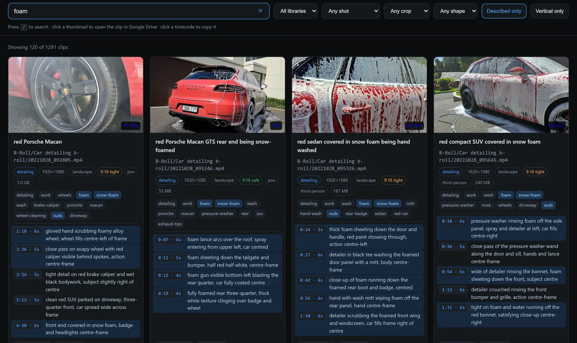Open the All libraries dropdown
577x343 pixels.
296,11
